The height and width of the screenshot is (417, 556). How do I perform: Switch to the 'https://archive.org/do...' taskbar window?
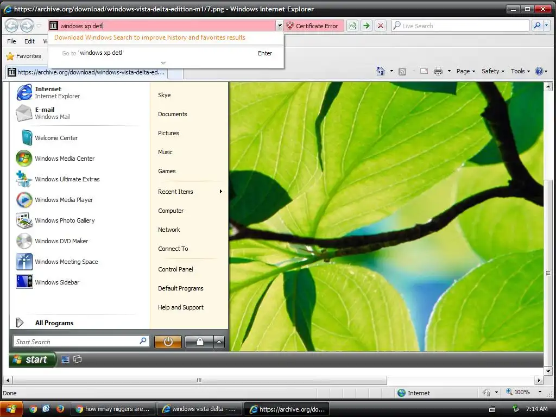[287, 409]
